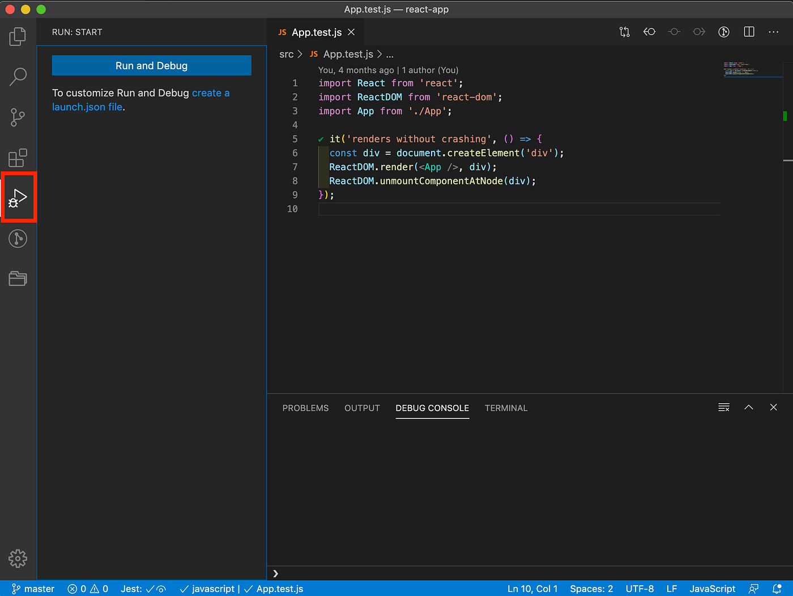Clear the Debug Console with the clear icon
This screenshot has width=793, height=596.
click(724, 407)
